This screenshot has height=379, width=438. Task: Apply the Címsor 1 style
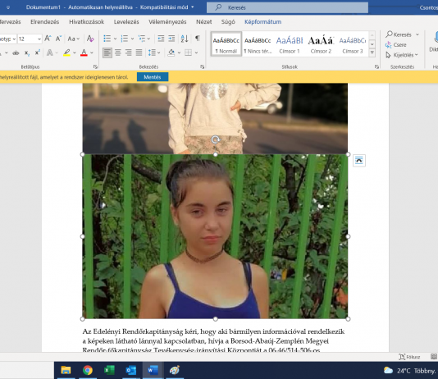tap(289, 44)
